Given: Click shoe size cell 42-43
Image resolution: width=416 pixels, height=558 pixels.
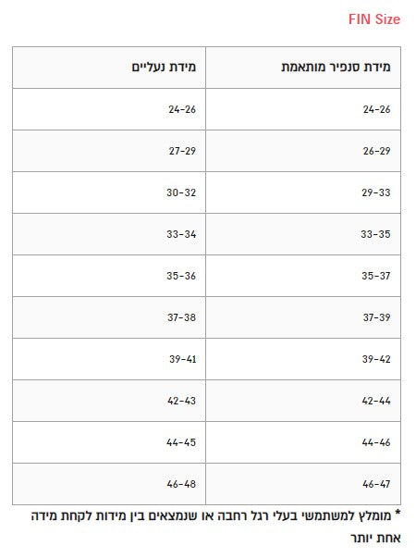Looking at the screenshot, I should click(x=109, y=401).
